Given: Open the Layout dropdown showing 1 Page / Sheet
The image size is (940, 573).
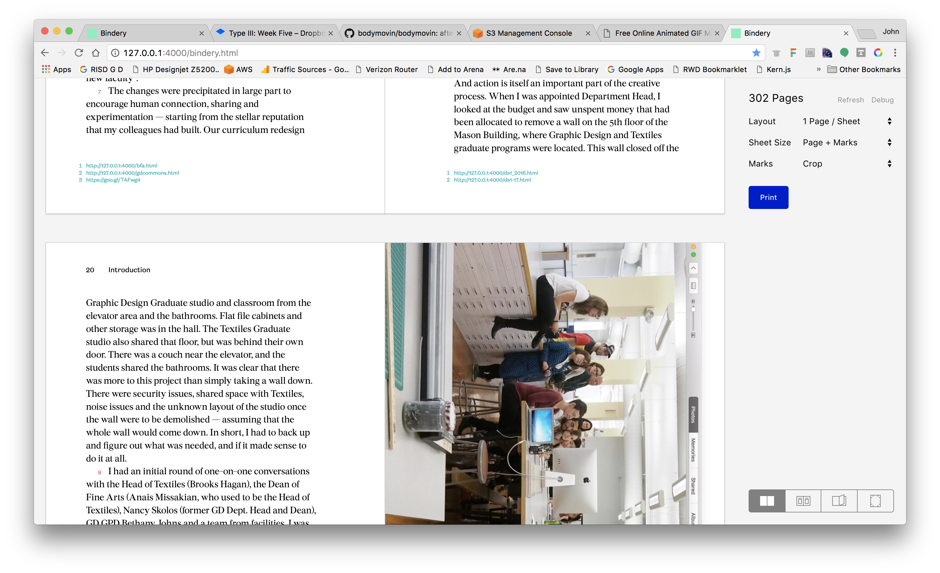Looking at the screenshot, I should (847, 121).
